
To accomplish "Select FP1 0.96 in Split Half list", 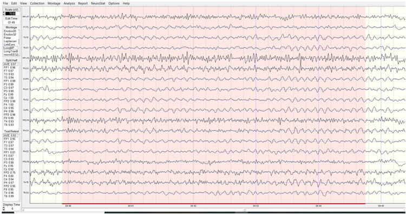I will (10, 67).
